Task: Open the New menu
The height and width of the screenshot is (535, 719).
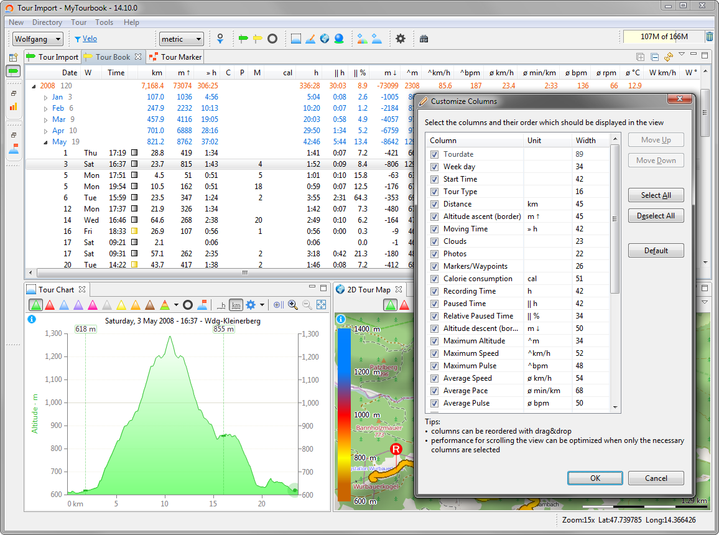Action: (x=16, y=22)
